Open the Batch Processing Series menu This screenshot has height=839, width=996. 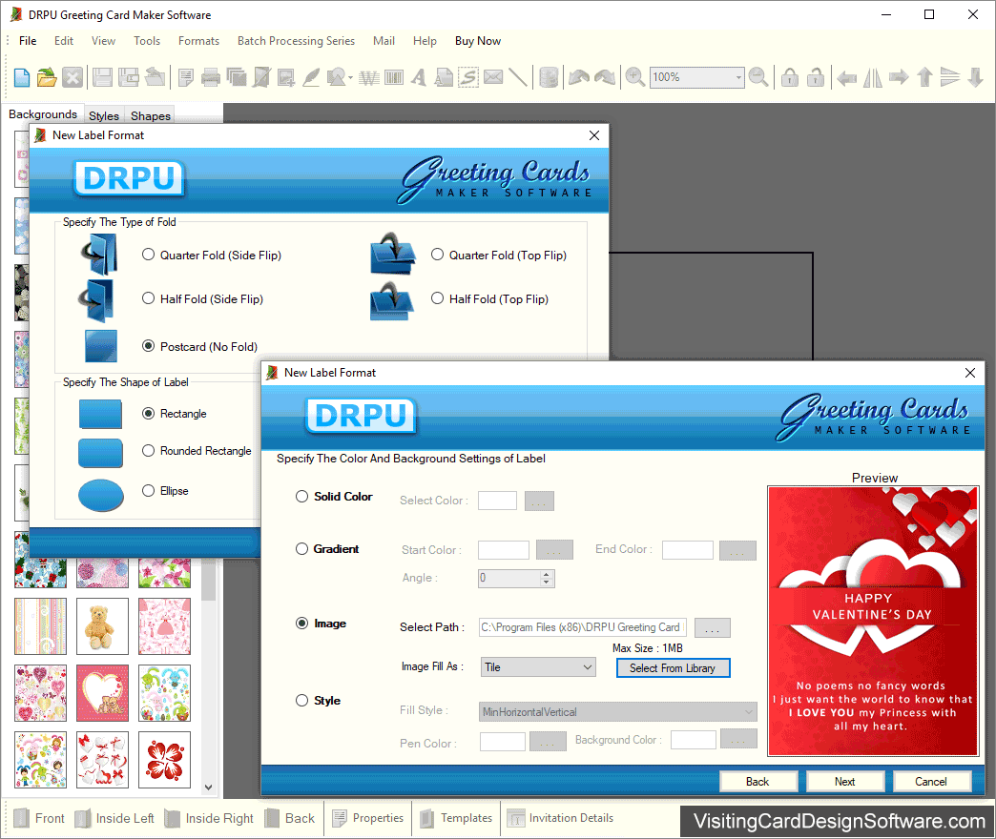(x=296, y=41)
